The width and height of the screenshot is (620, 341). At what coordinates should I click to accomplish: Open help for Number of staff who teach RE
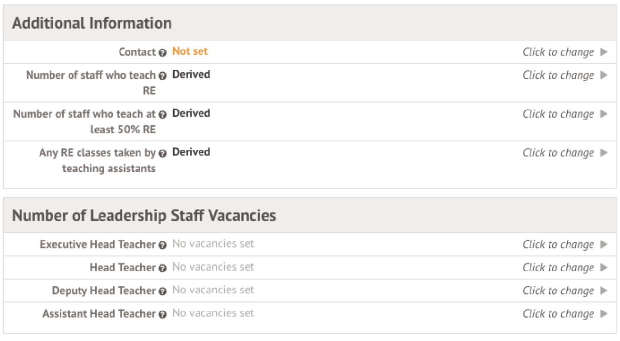(x=163, y=76)
